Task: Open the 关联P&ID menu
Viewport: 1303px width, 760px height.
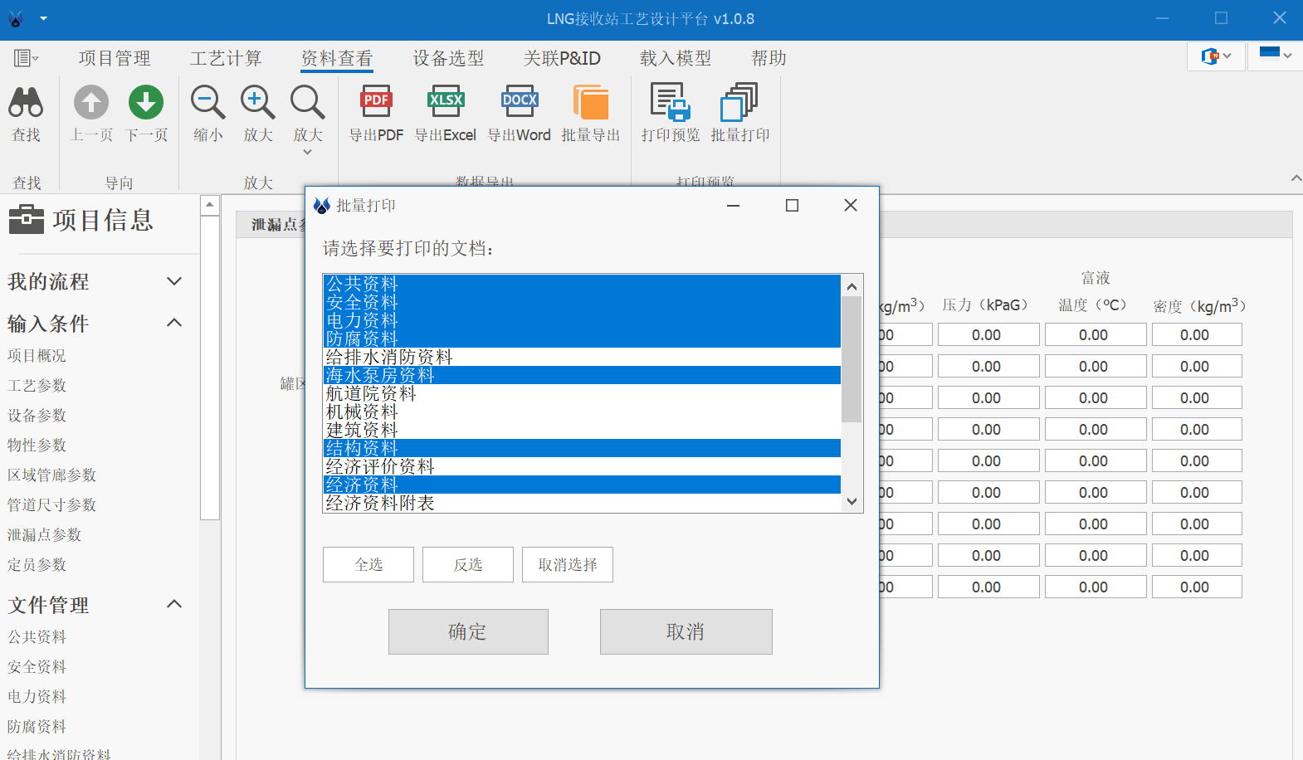Action: tap(562, 58)
